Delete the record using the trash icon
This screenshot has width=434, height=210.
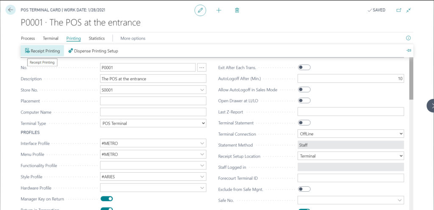pyautogui.click(x=237, y=10)
